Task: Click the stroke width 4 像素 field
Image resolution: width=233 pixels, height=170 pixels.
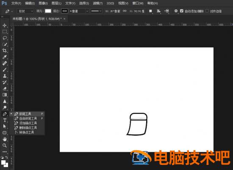Action: click(x=77, y=11)
